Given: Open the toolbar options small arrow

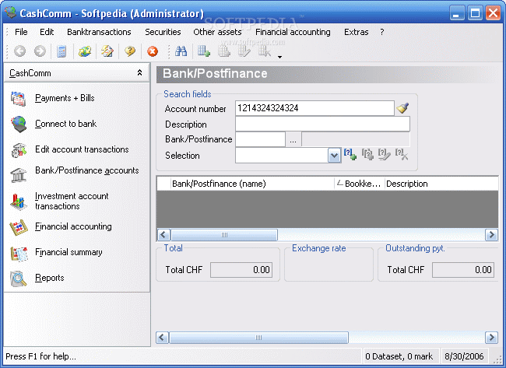Looking at the screenshot, I should [279, 57].
